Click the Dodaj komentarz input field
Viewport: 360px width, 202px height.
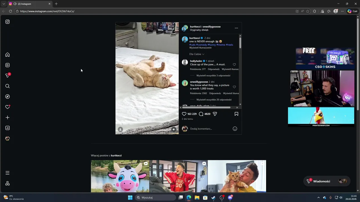click(210, 129)
